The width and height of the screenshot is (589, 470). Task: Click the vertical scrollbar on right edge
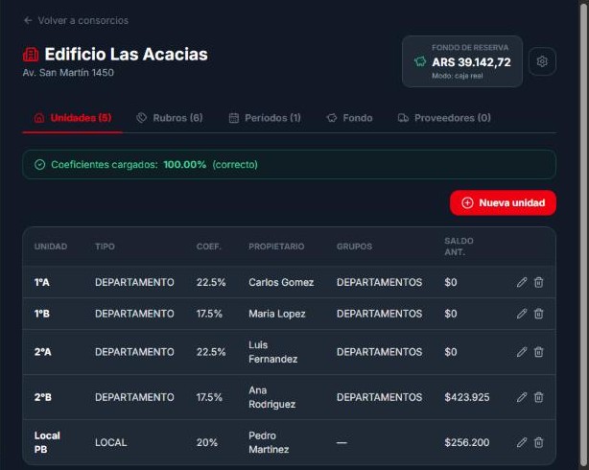coord(584,235)
